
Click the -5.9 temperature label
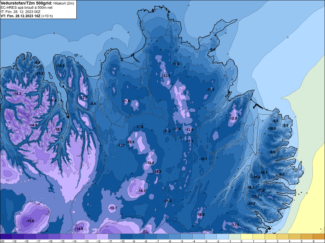coord(285,125)
